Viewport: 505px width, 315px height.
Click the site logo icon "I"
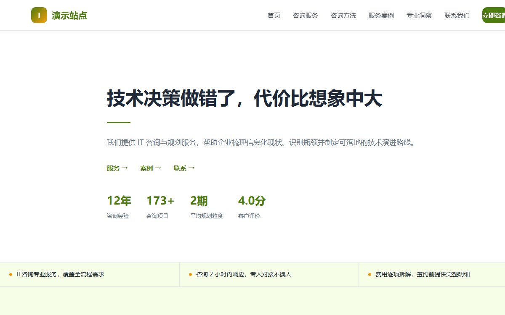39,16
